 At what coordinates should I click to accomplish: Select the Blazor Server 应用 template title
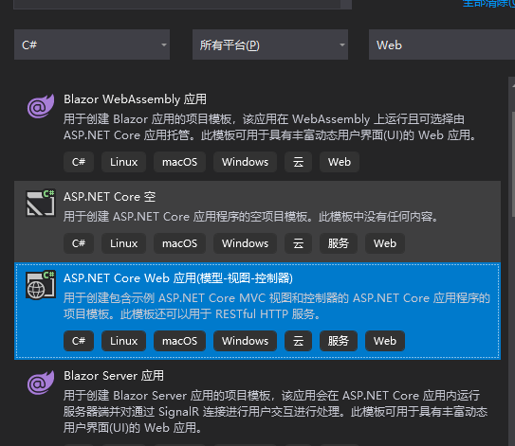pos(114,376)
